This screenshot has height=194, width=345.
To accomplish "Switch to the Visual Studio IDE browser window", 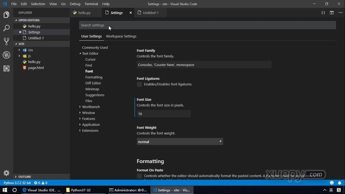I will click(42, 190).
